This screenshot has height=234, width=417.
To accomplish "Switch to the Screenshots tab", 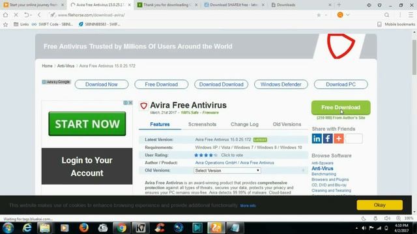I will pos(202,124).
